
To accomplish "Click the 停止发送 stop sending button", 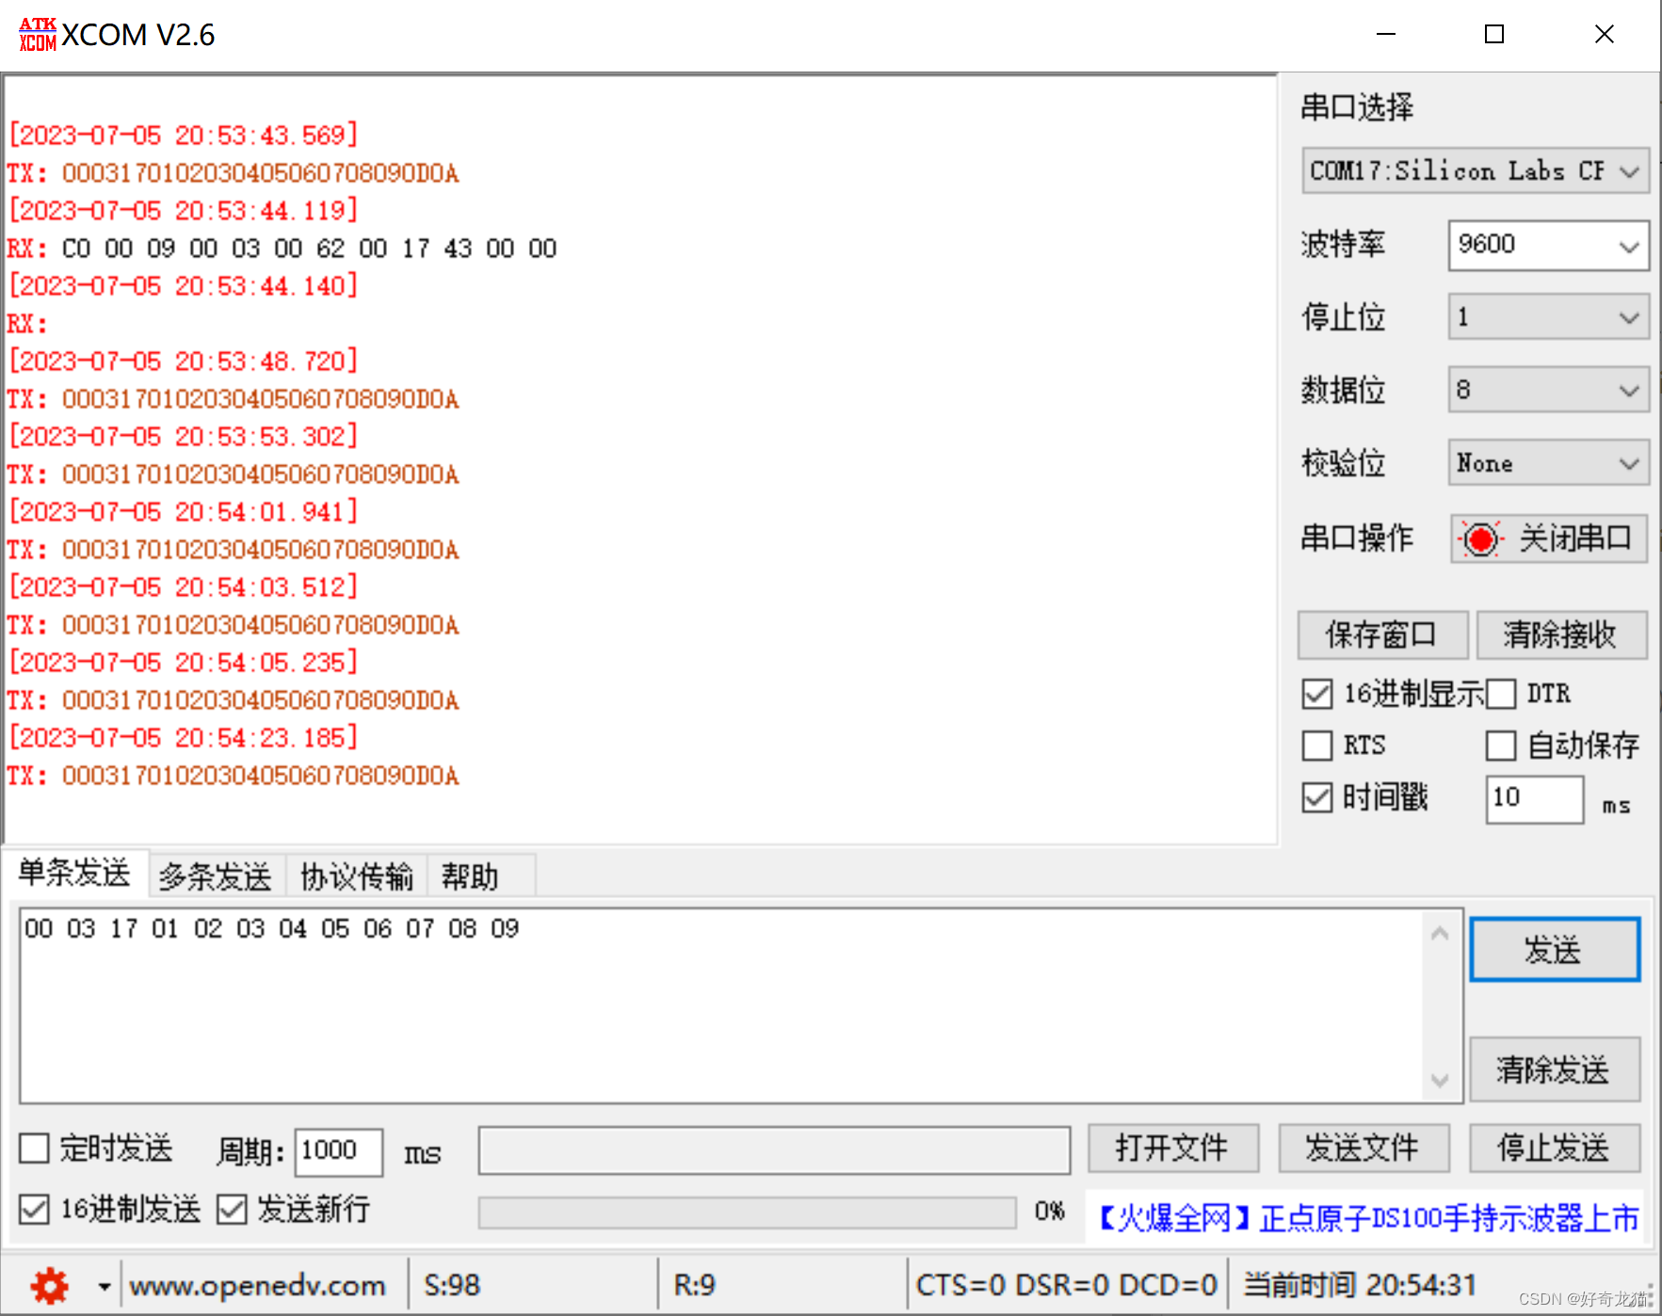I will tap(1555, 1148).
